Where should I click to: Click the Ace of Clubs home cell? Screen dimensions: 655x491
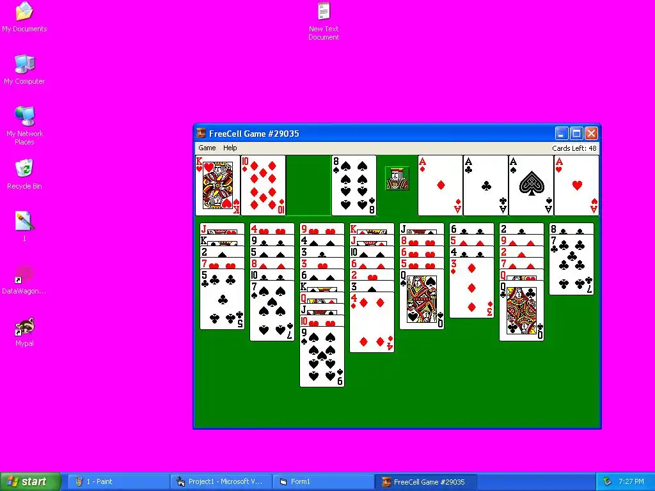[485, 185]
